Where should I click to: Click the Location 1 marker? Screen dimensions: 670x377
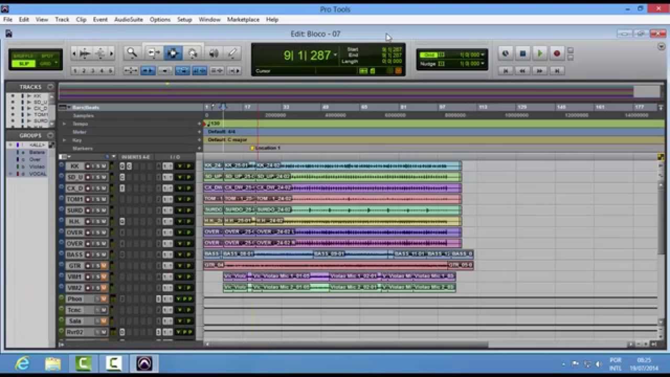click(265, 148)
